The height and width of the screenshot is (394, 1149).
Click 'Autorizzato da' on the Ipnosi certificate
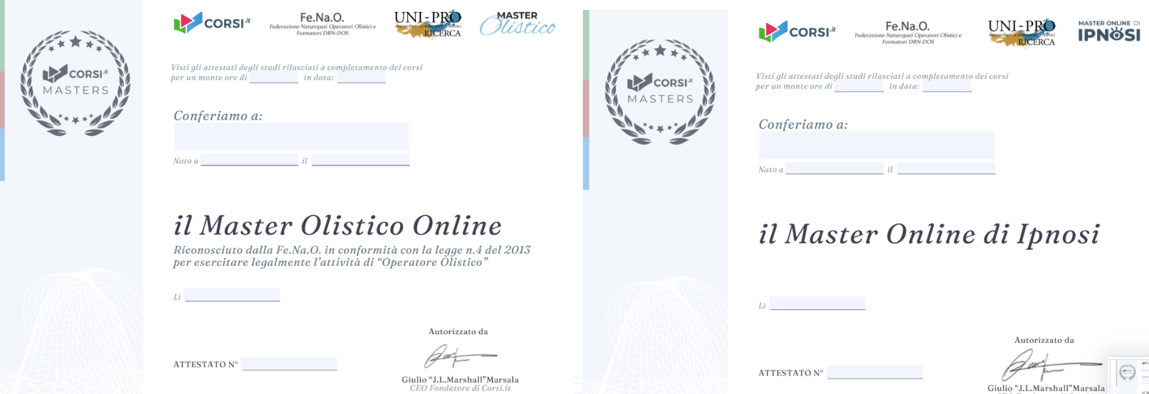(x=1044, y=340)
